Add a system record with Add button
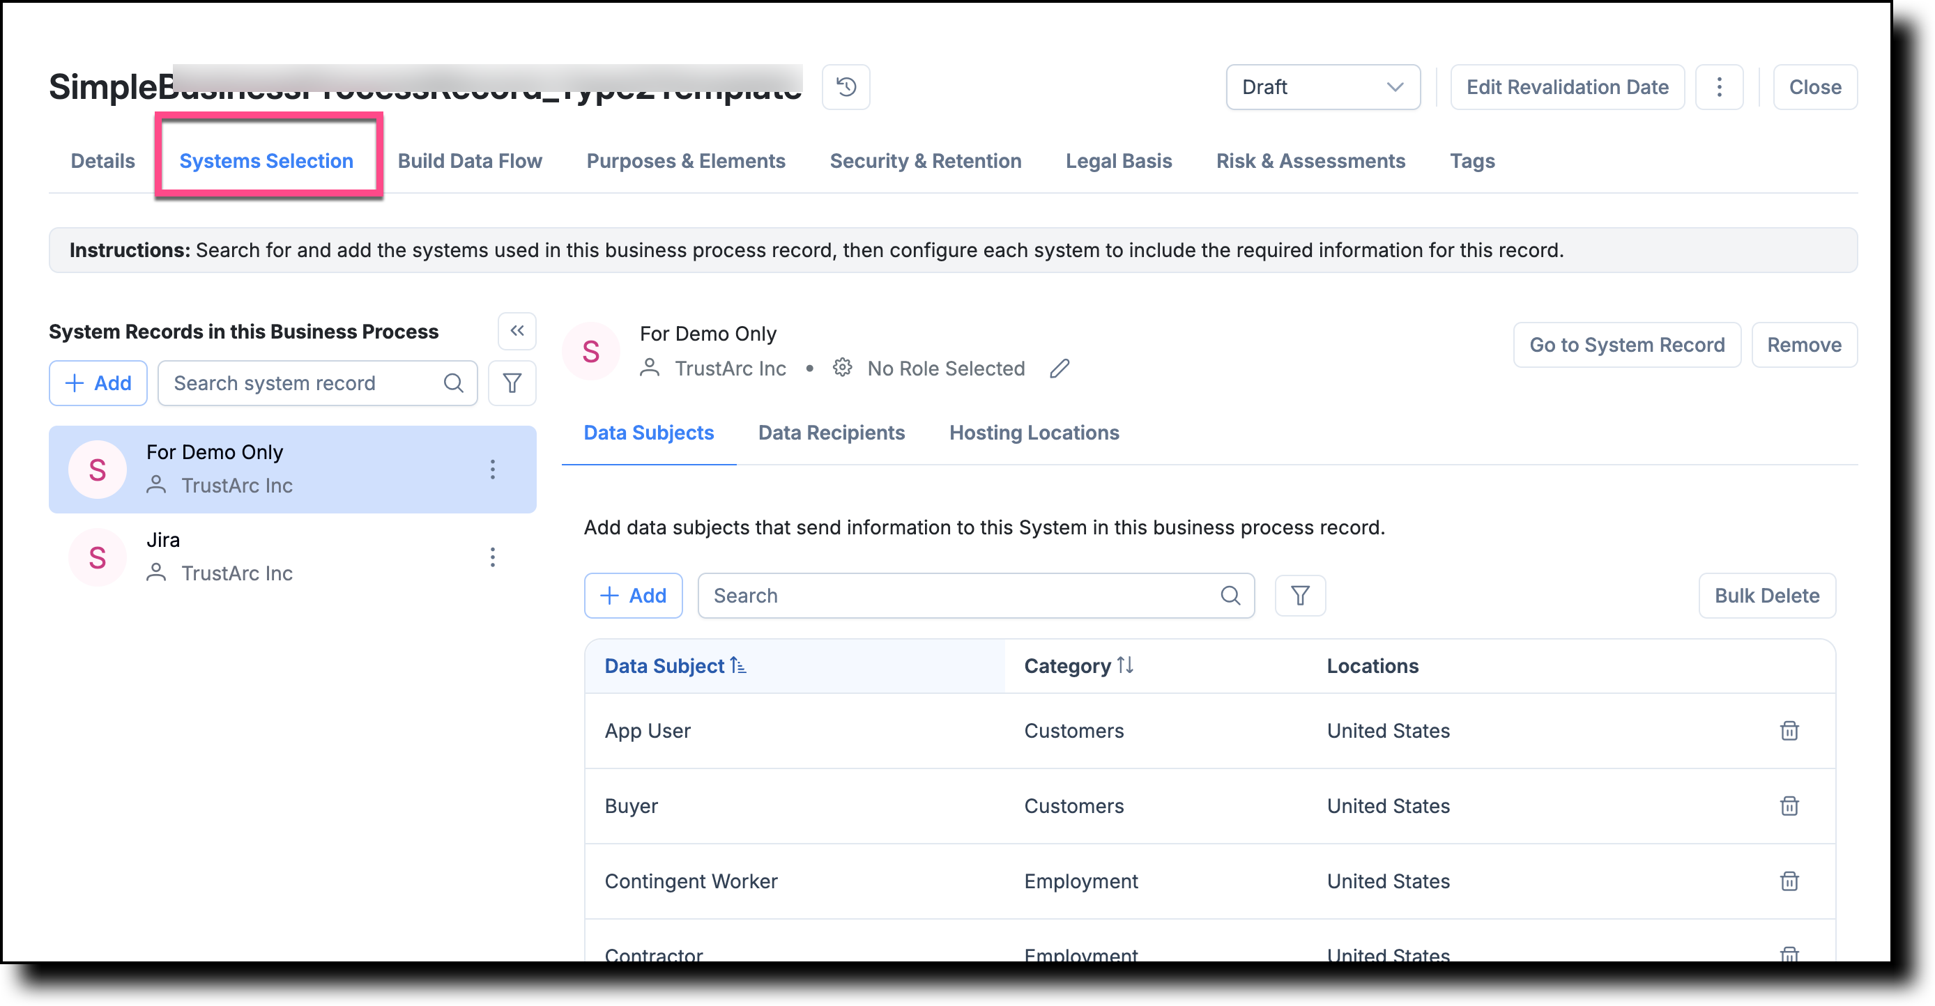Screen dimensions: 1935x1006 point(98,384)
